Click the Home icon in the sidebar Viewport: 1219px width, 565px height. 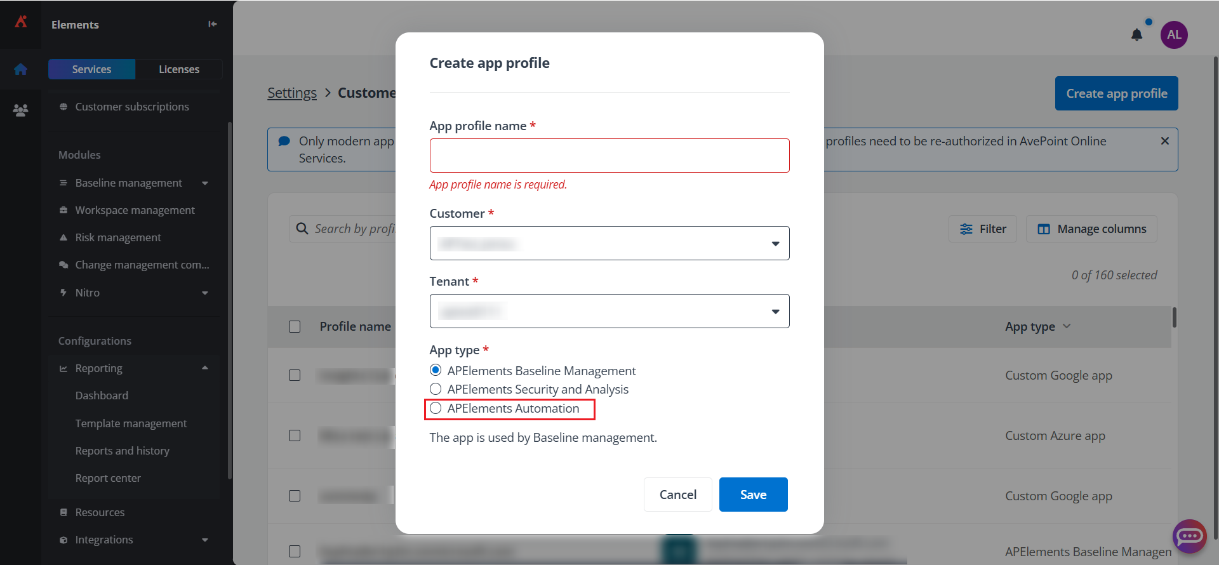(21, 70)
